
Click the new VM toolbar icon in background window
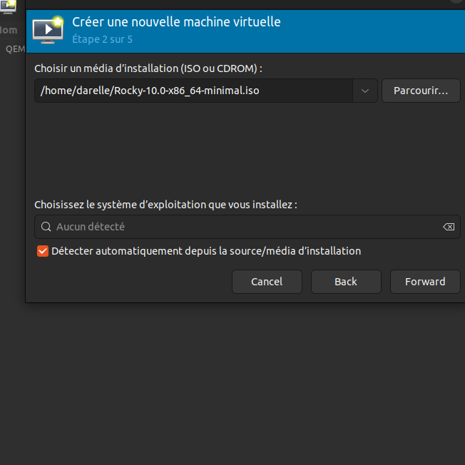(8, 7)
